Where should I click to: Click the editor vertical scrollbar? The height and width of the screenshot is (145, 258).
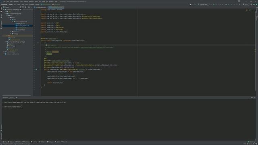[255, 51]
